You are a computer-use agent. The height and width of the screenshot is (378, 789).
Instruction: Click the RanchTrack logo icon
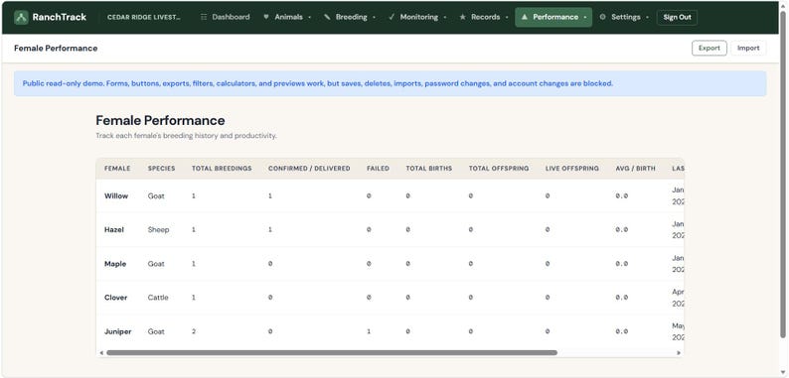21,17
